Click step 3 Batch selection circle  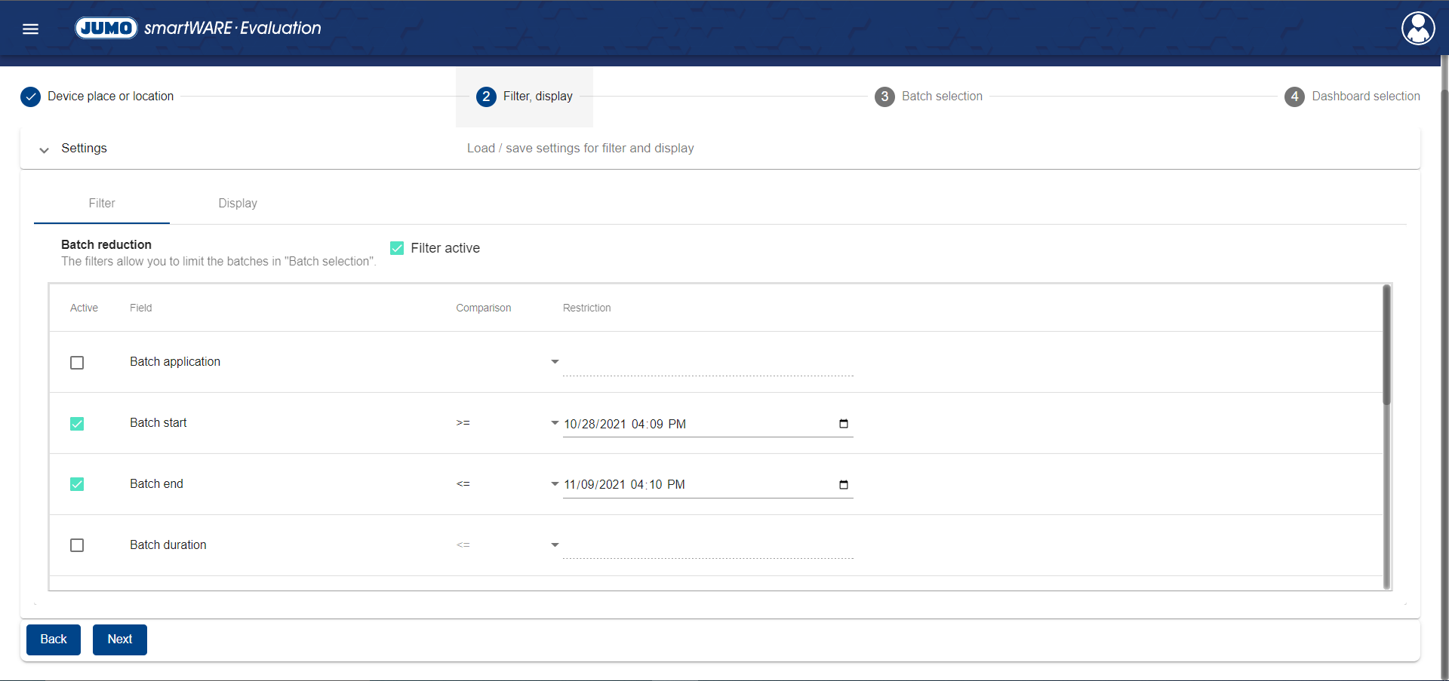884,97
